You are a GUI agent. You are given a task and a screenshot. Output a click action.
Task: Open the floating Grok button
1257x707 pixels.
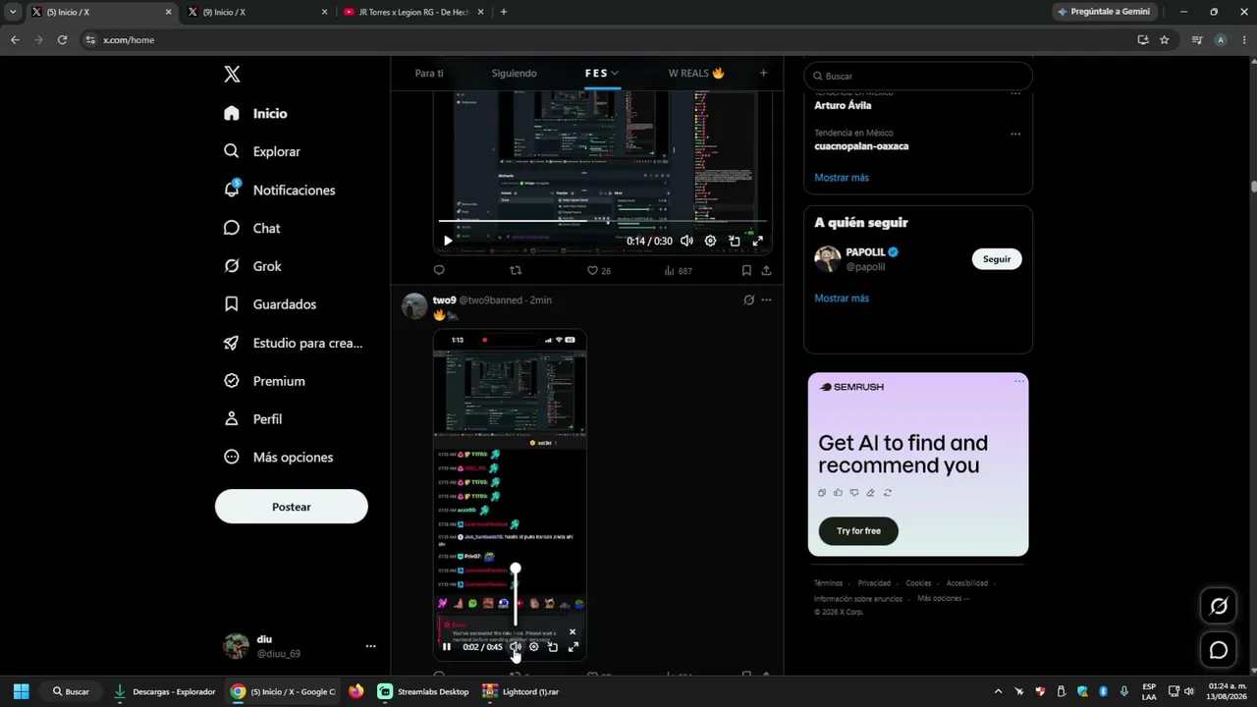(x=1219, y=606)
